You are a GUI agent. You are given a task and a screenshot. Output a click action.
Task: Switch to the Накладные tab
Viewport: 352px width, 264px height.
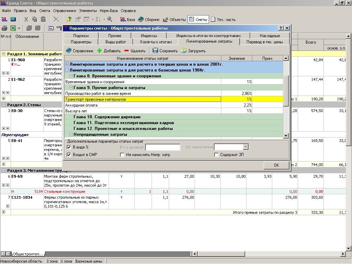[270, 36]
